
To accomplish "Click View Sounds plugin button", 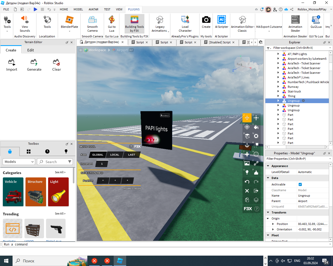I will 25,24.
